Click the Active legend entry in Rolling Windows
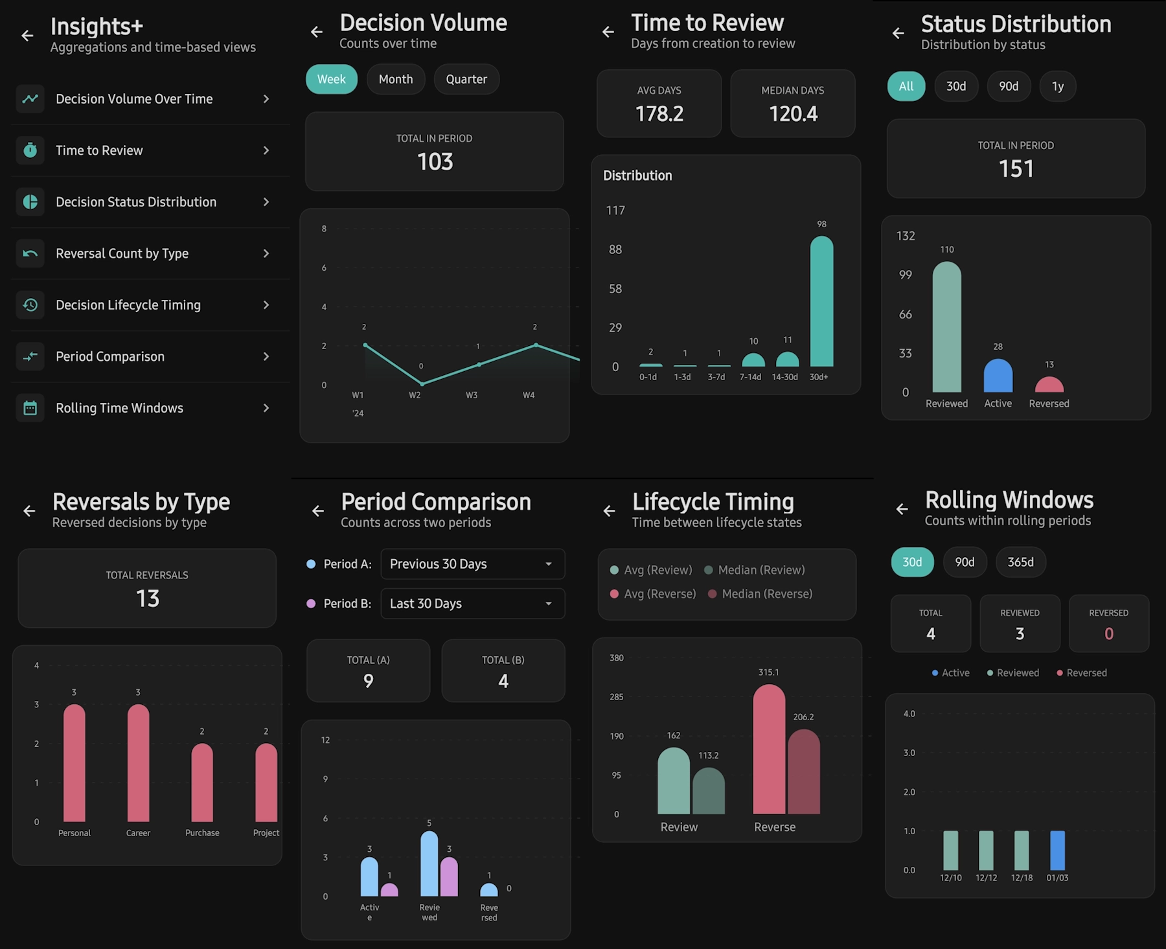 point(950,673)
